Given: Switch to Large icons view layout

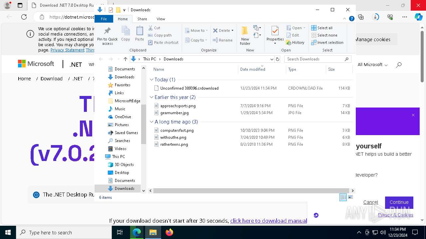Looking at the screenshot, I should tap(350, 197).
